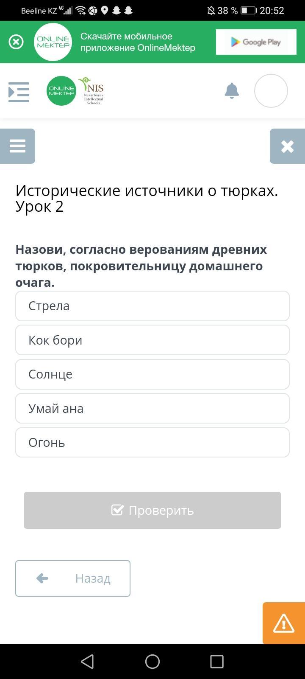Viewport: 305px width, 679px height.
Task: Select Умай ана as the answer
Action: [x=152, y=408]
